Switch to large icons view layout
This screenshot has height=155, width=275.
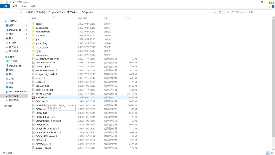[272, 153]
